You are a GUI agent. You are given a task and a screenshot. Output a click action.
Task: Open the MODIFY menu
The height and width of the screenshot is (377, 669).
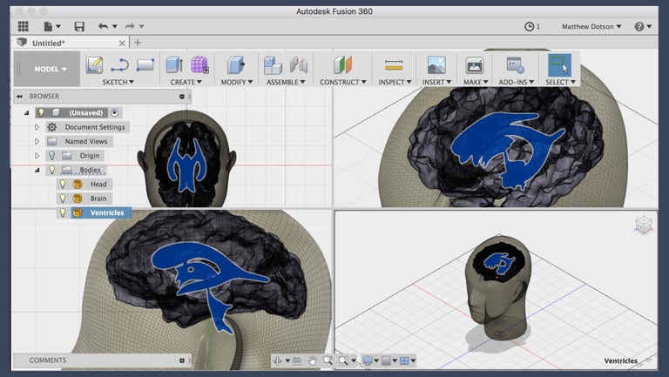click(237, 82)
